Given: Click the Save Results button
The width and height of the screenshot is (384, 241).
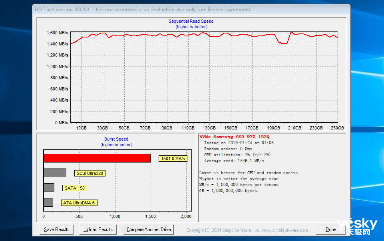Looking at the screenshot, I should click(57, 229).
